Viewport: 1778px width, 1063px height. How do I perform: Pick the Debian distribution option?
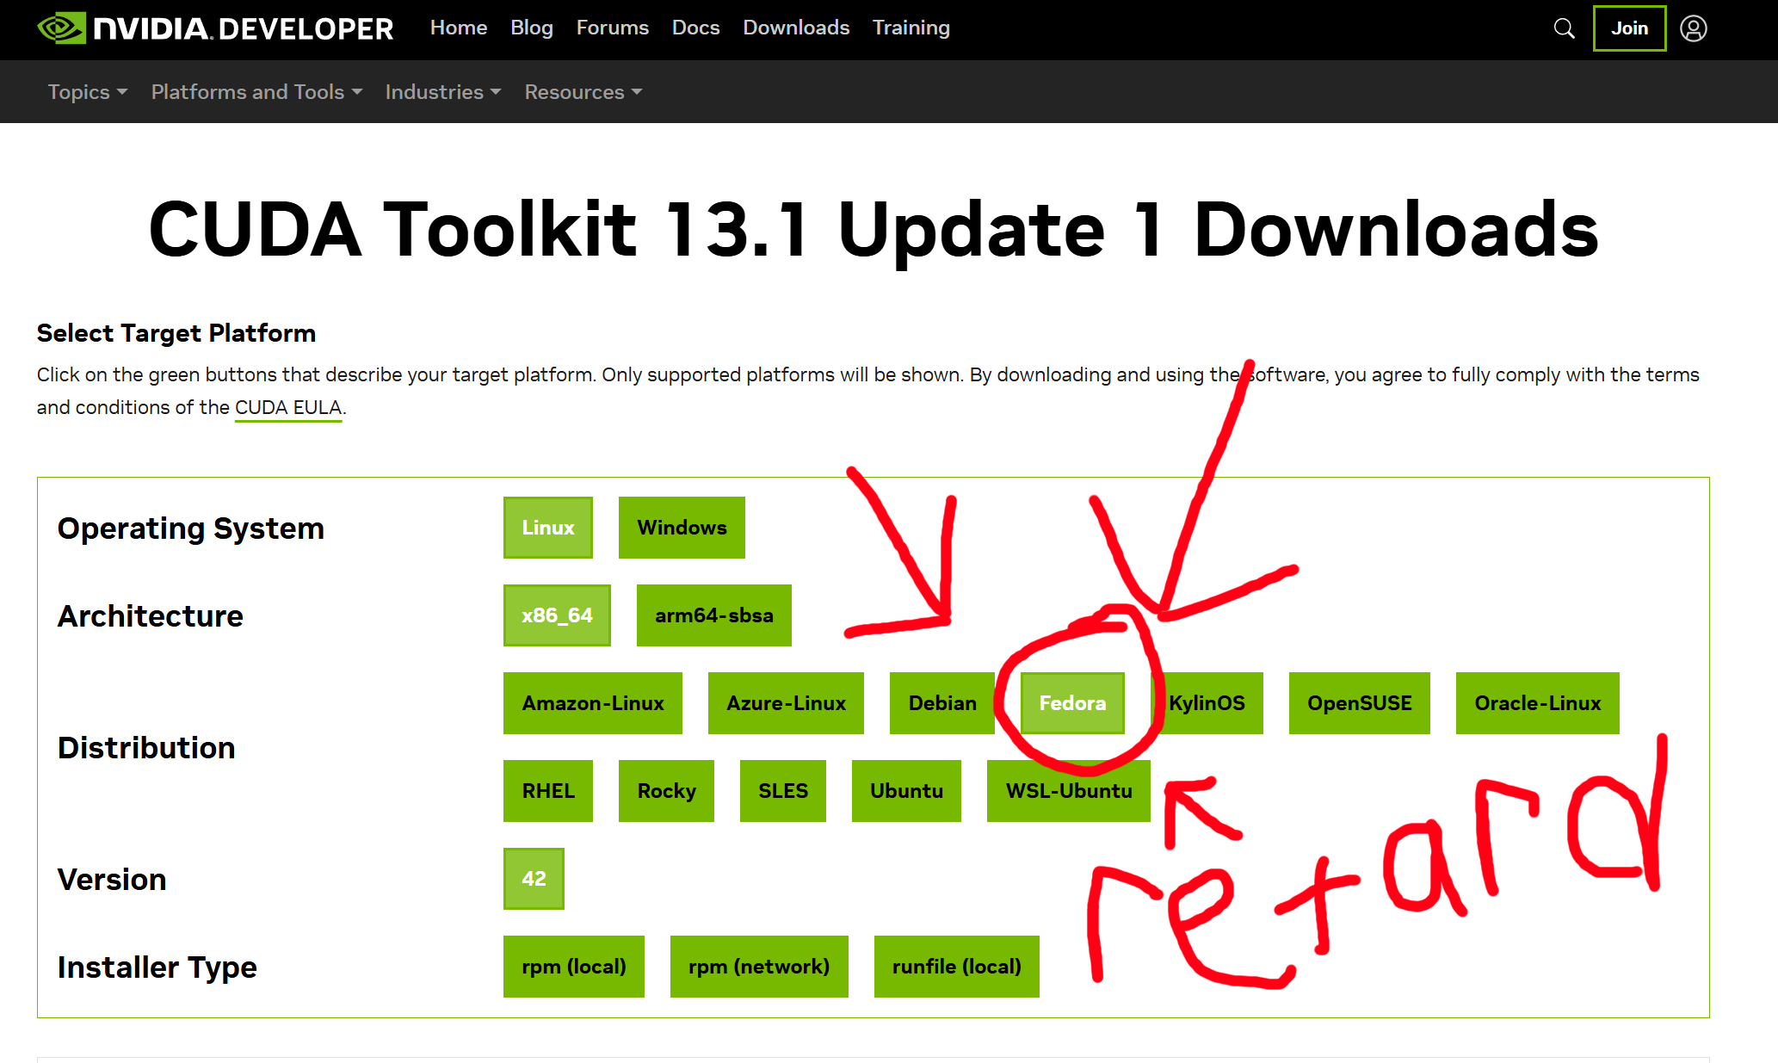coord(941,703)
